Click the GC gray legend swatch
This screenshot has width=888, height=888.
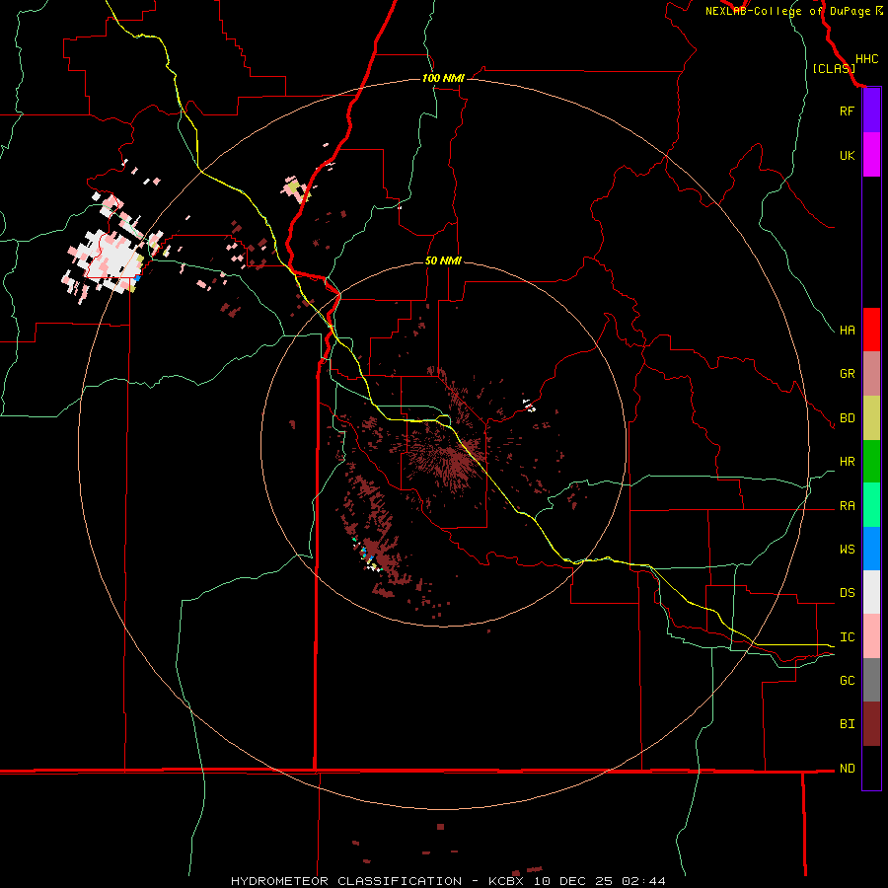871,680
